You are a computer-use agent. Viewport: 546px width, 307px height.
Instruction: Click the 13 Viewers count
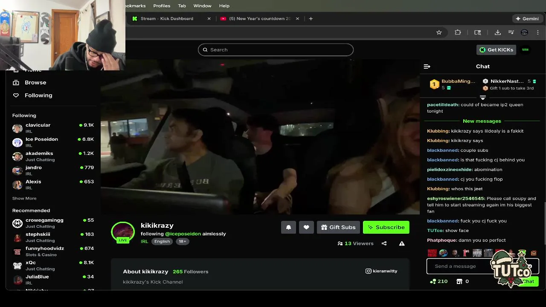[x=355, y=243]
